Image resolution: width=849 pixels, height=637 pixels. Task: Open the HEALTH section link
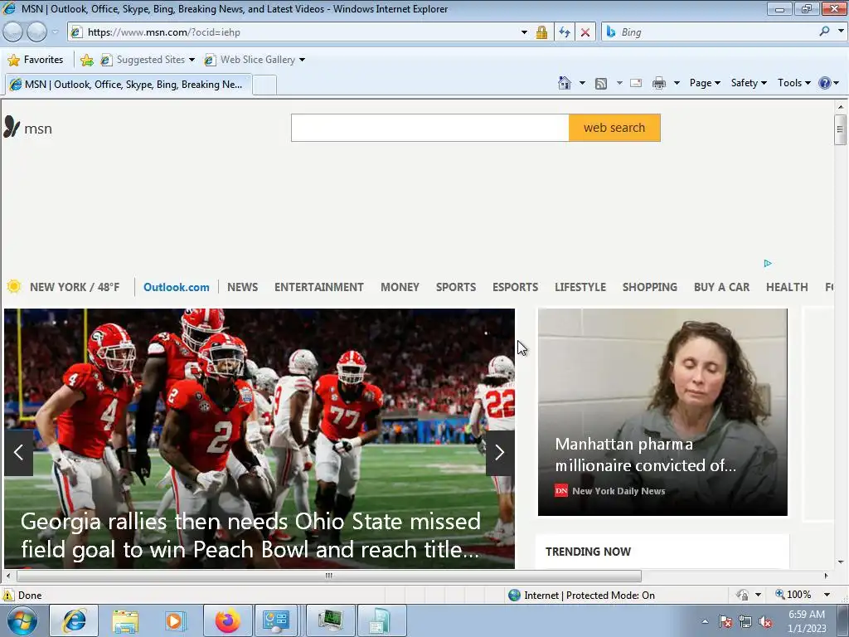(788, 287)
